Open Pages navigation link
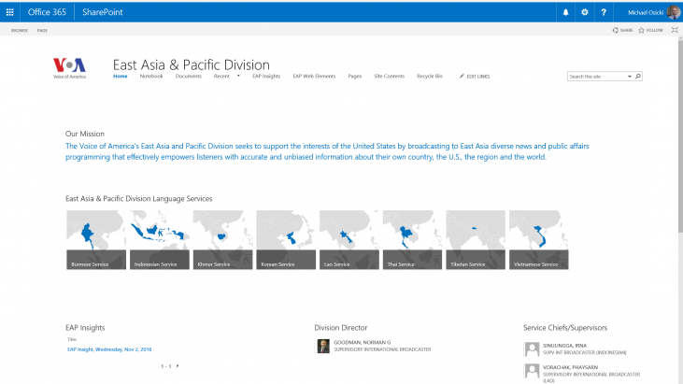Viewport: 683px width, 384px height. click(x=354, y=77)
